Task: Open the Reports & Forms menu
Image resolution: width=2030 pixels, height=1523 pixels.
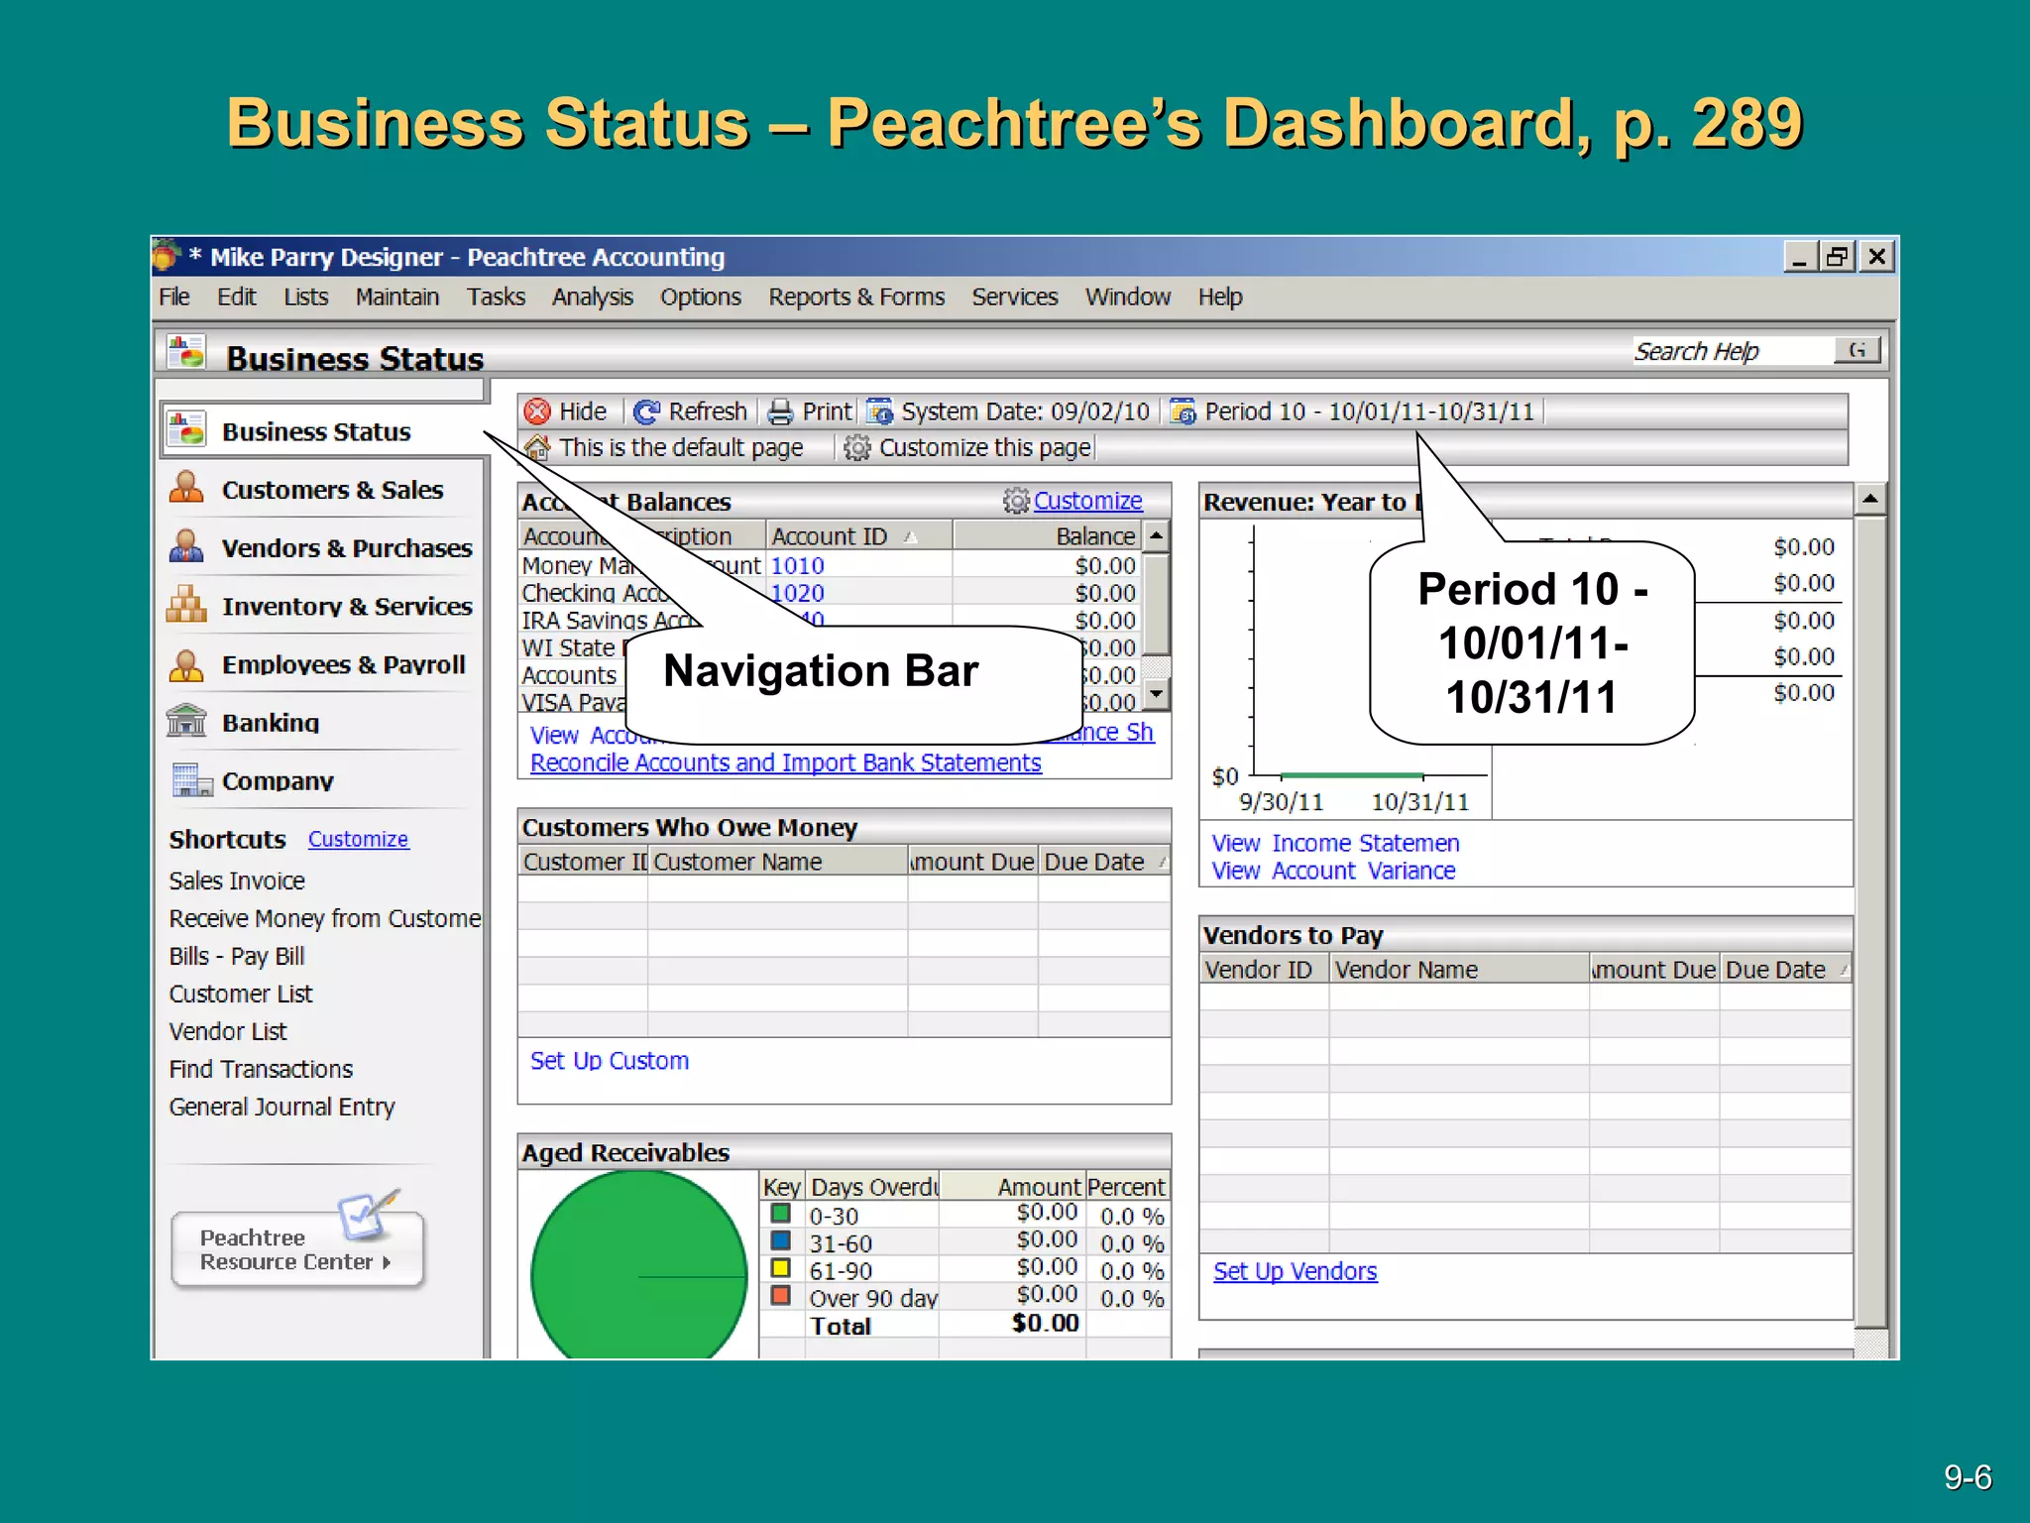Action: click(856, 296)
